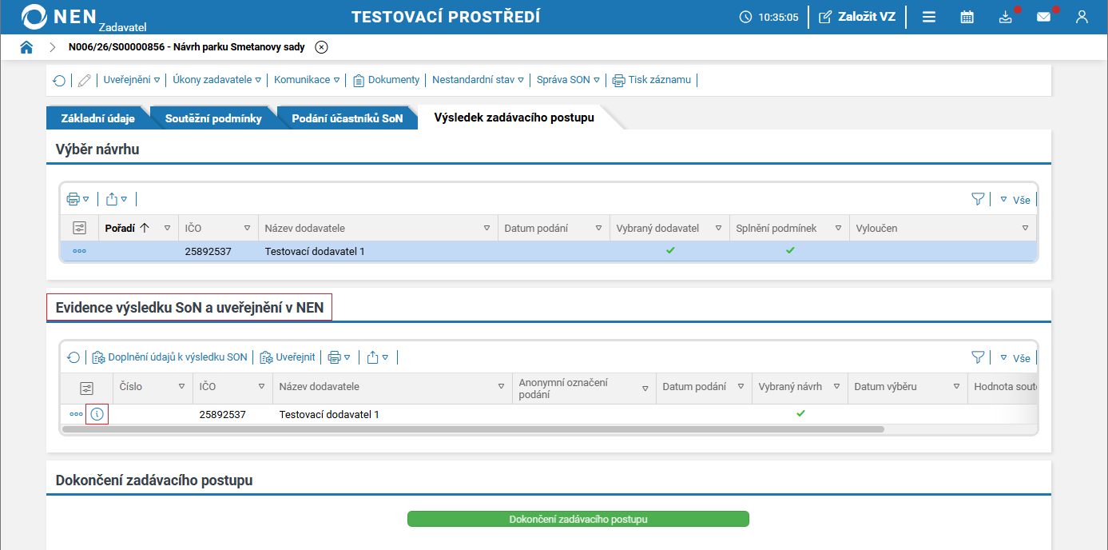Image resolution: width=1108 pixels, height=550 pixels.
Task: Refresh the record using top toolbar icon
Action: coord(59,80)
